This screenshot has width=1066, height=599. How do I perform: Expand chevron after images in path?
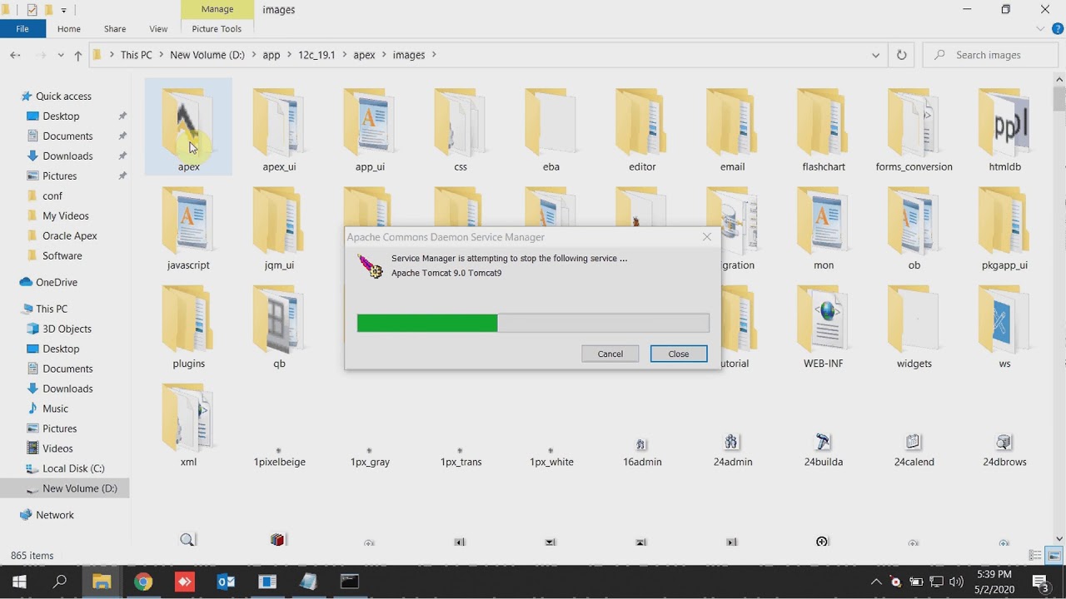(x=435, y=55)
